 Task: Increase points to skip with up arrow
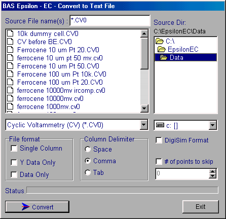213,171
